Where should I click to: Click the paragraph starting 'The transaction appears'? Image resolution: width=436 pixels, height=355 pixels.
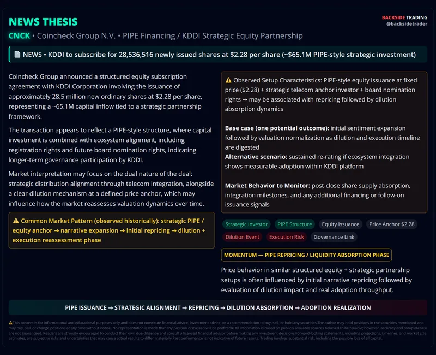pos(110,145)
